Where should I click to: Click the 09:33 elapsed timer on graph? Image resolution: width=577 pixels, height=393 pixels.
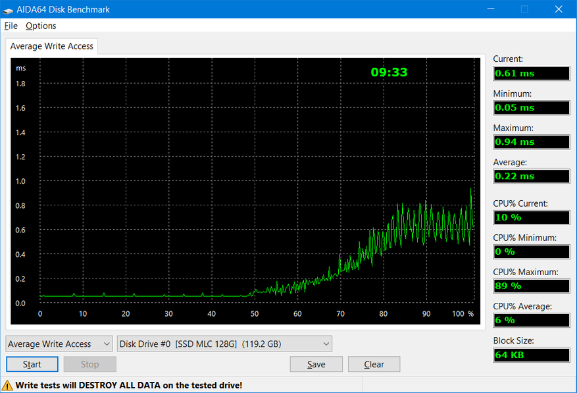(x=389, y=72)
